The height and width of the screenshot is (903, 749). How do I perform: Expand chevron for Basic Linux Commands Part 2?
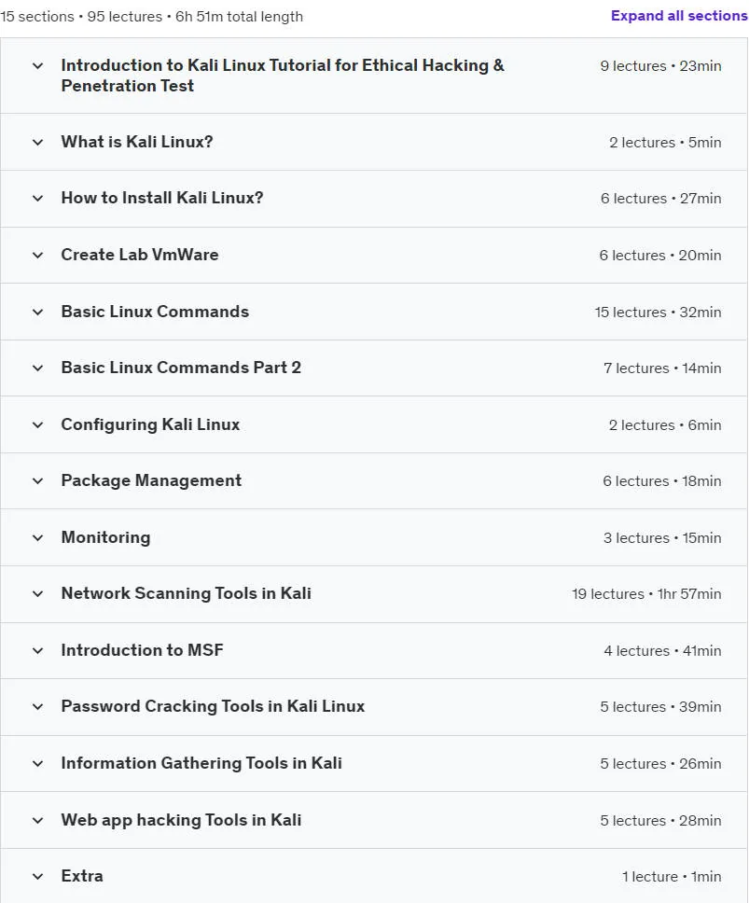pos(37,368)
